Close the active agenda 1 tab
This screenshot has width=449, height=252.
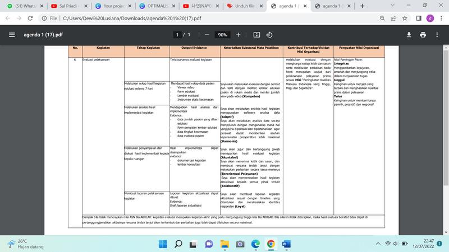point(305,6)
